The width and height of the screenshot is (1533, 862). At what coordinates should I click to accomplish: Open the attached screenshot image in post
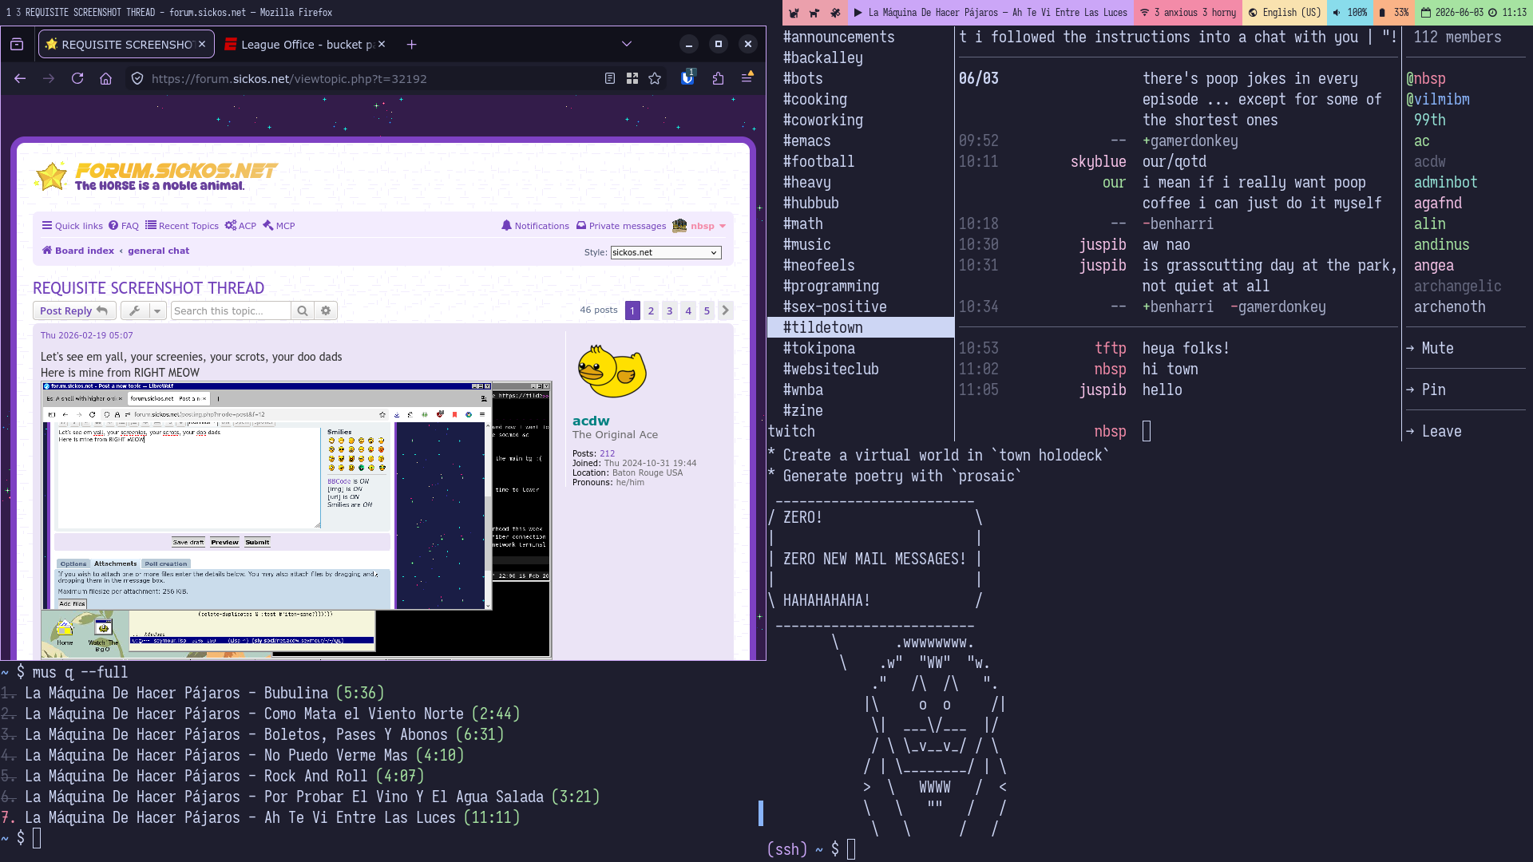pyautogui.click(x=295, y=520)
